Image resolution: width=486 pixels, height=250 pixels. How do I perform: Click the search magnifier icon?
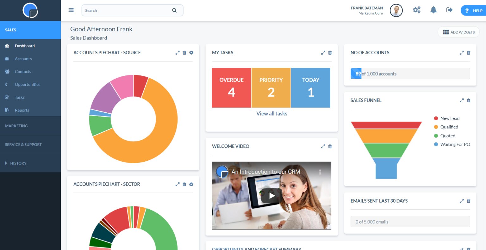(174, 10)
